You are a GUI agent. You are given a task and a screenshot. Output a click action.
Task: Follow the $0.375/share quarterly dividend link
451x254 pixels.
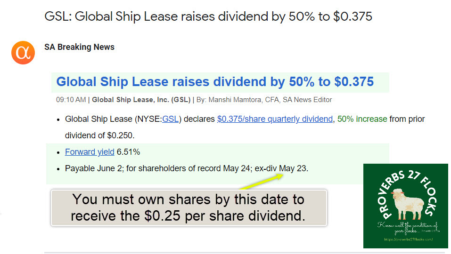coord(275,119)
